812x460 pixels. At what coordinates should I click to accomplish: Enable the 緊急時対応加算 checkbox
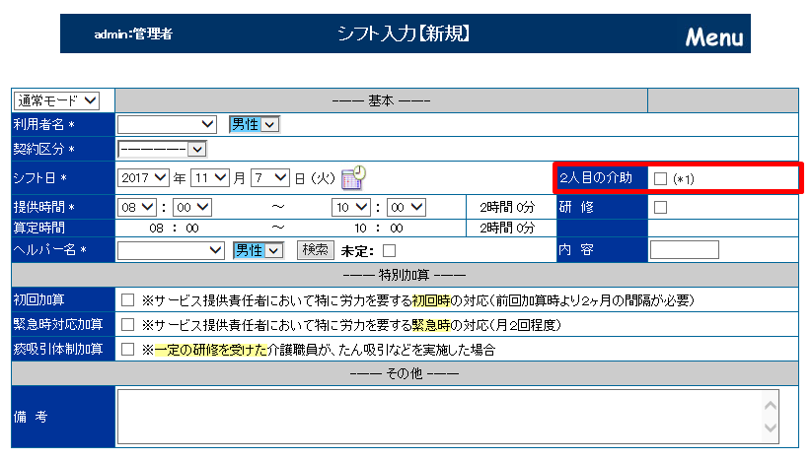point(127,324)
